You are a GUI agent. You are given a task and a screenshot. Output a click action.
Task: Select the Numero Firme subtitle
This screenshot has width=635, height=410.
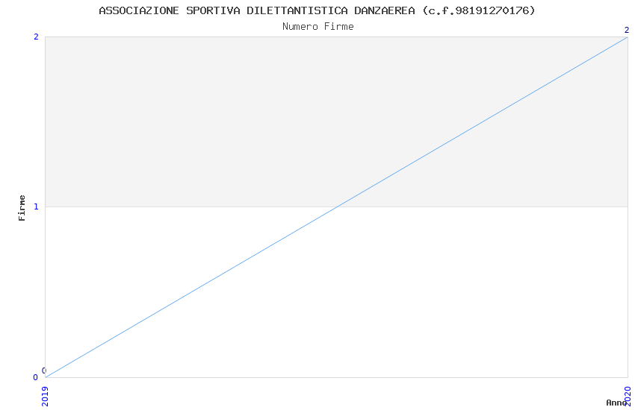(x=318, y=27)
